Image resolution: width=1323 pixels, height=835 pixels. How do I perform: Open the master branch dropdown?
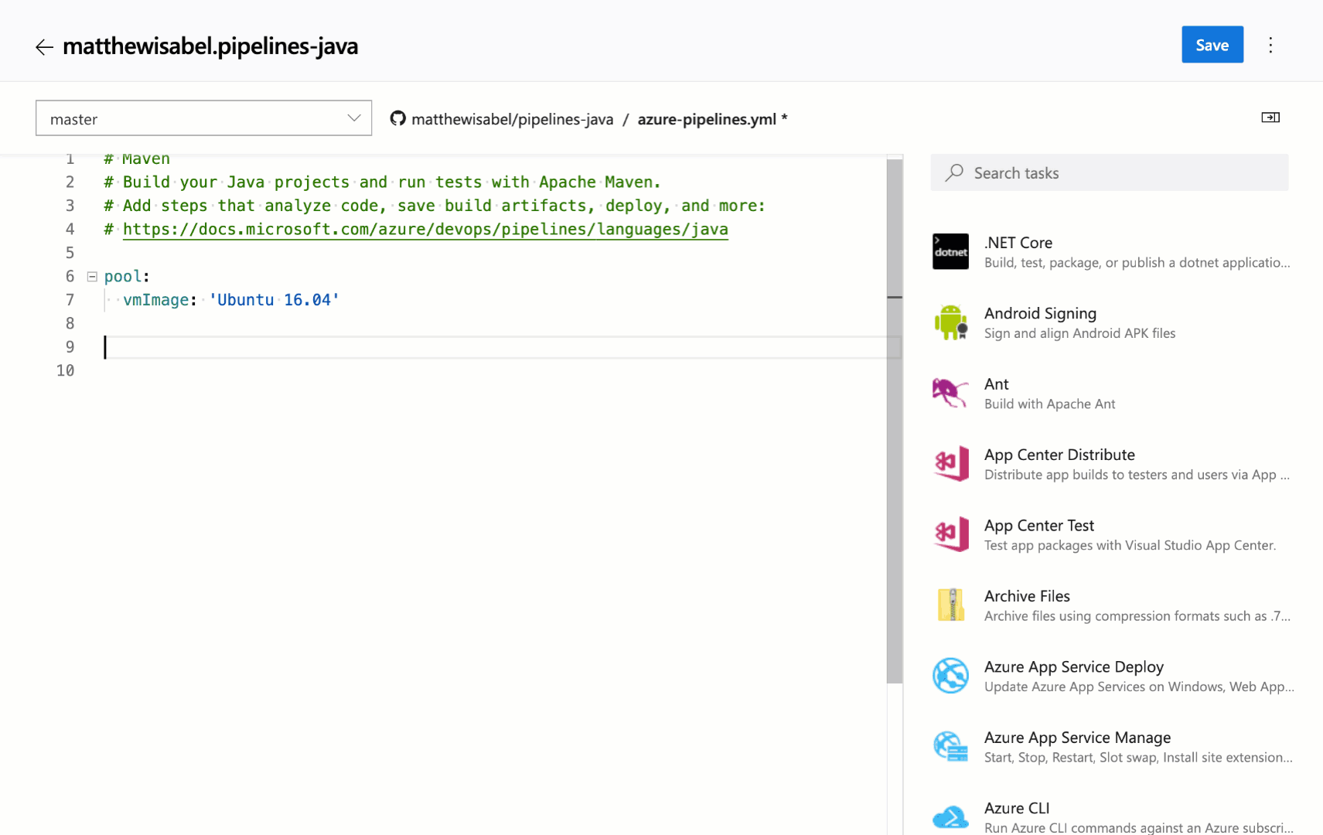(203, 118)
